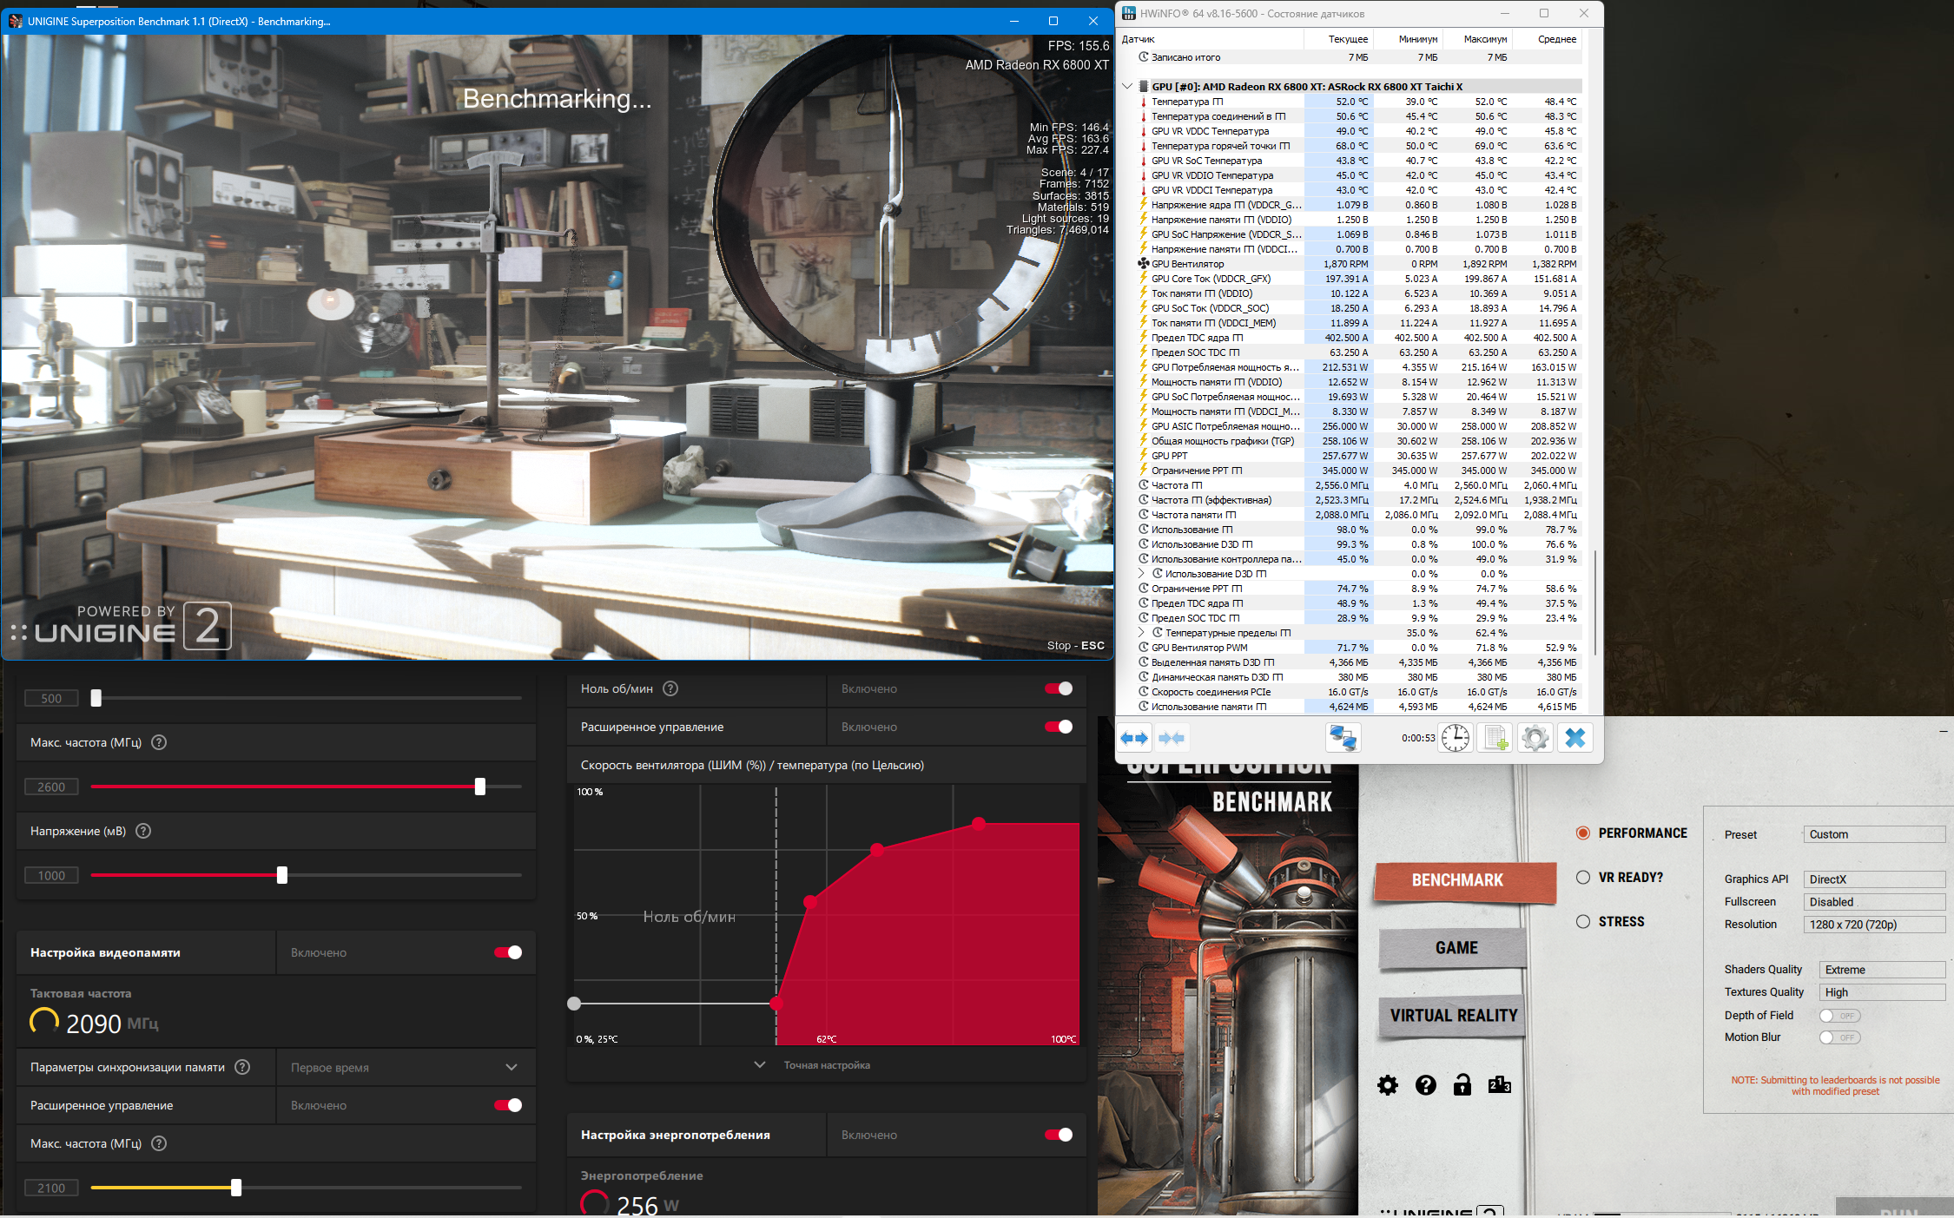Switch to VIRTUAL REALITY tab
Viewport: 1954px width, 1218px height.
pyautogui.click(x=1453, y=1016)
